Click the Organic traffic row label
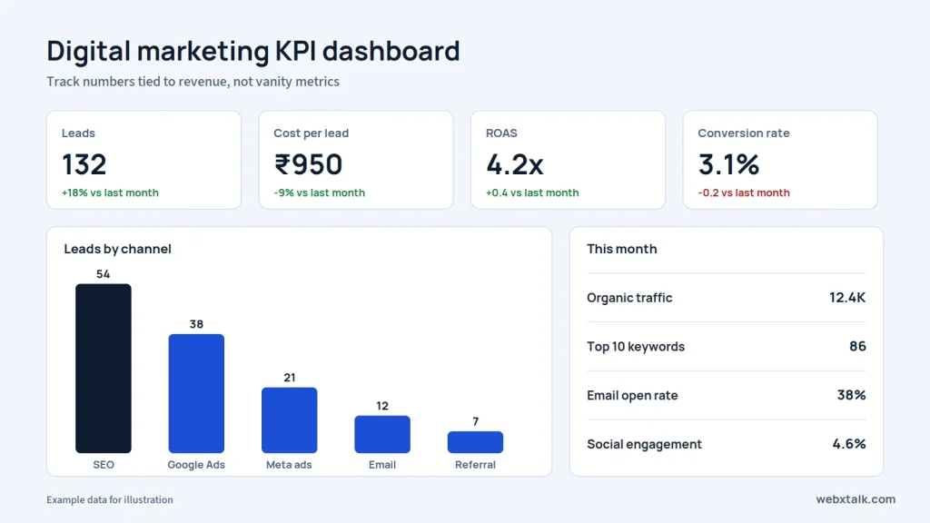The height and width of the screenshot is (523, 930). coord(629,298)
